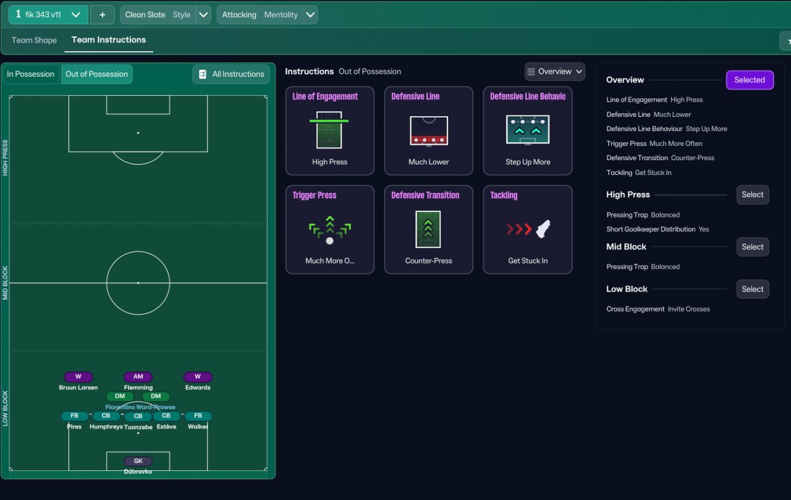Click the All Instructions checklist icon
Image resolution: width=791 pixels, height=500 pixels.
click(203, 74)
